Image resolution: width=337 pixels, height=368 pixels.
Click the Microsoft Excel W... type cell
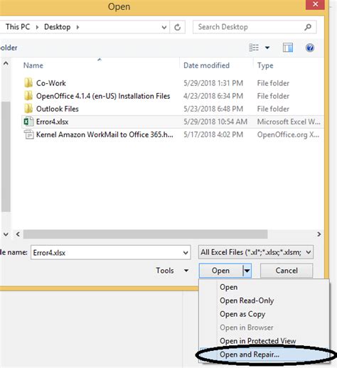coord(289,121)
